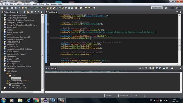Minimize the Package Explorer view
This screenshot has width=183, height=103.
[38, 12]
